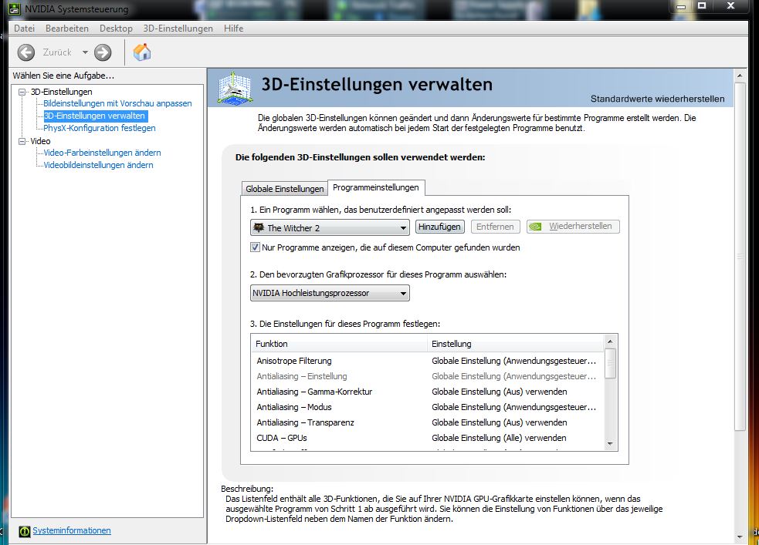The height and width of the screenshot is (545, 759).
Task: Click the main panel scrollbar thumb
Action: (x=739, y=257)
